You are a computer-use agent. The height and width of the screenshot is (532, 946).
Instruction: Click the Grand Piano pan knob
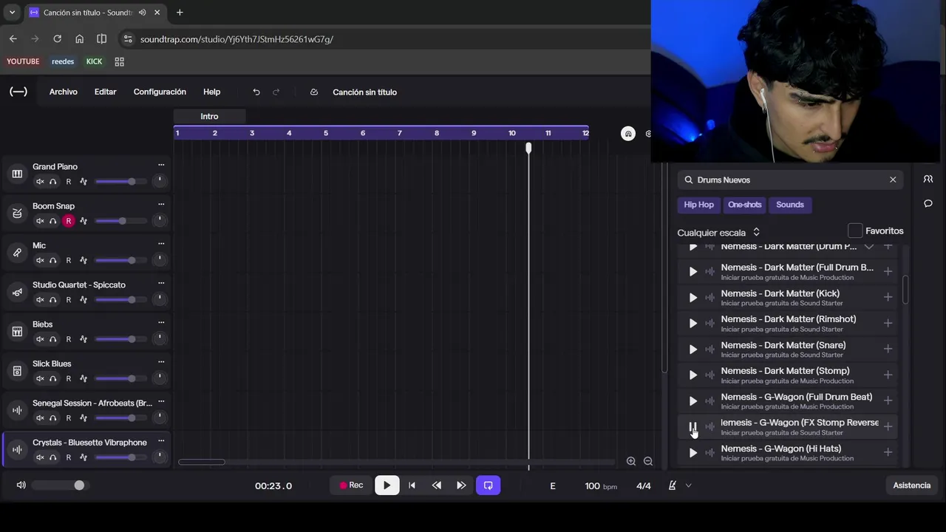(x=159, y=181)
